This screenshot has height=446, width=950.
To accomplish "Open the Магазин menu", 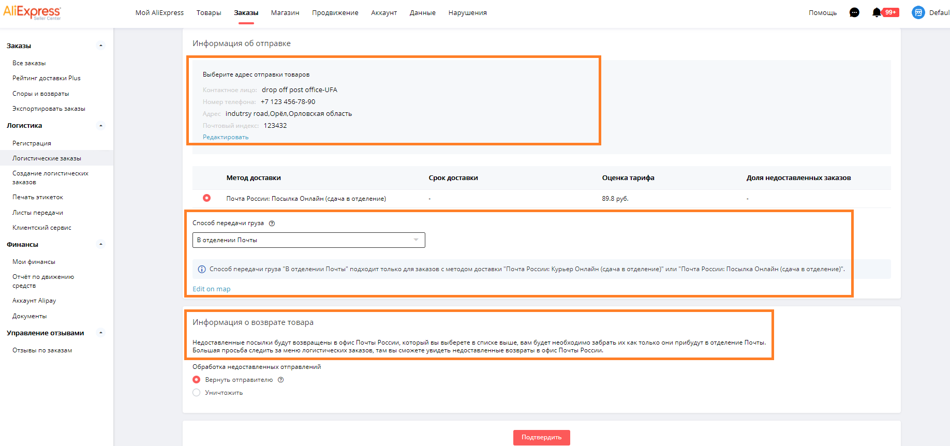I will (x=285, y=12).
